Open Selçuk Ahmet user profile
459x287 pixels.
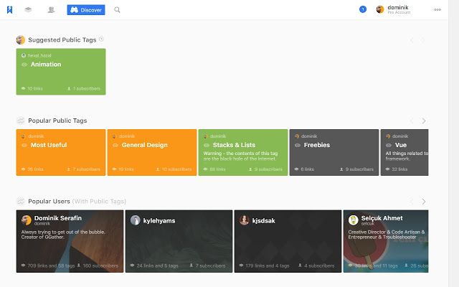click(386, 241)
